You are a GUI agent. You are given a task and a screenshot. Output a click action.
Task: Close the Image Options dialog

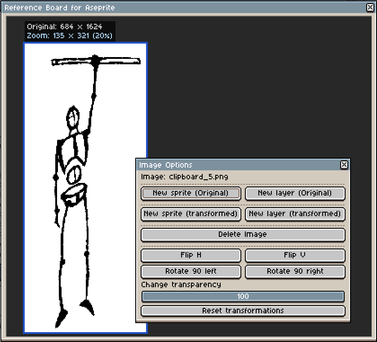344,165
